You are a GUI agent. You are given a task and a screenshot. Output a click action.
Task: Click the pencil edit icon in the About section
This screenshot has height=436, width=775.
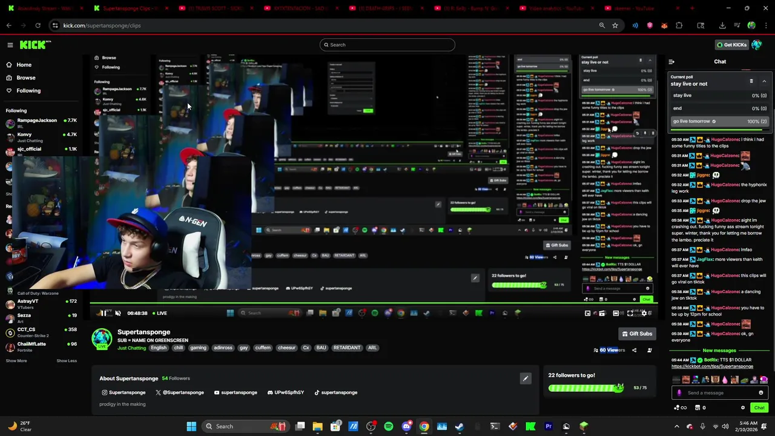coord(526,378)
